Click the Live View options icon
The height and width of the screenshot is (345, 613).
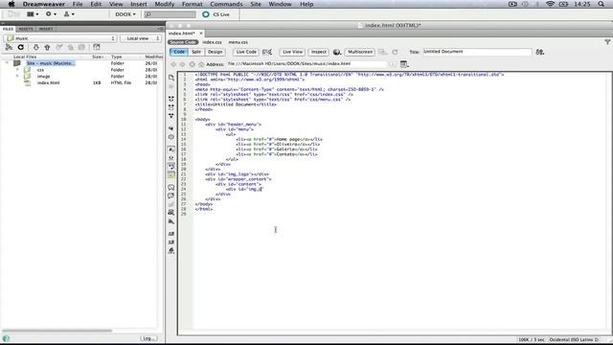point(404,64)
